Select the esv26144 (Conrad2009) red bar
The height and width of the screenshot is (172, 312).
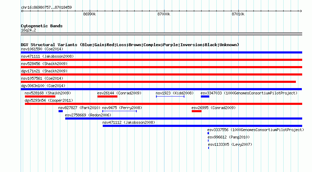(108, 96)
